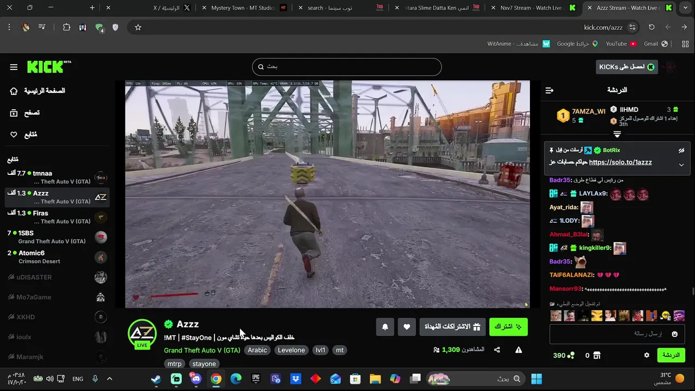Expand the gift leaderboard handle
Screen dimensions: 695x391
pos(617,134)
